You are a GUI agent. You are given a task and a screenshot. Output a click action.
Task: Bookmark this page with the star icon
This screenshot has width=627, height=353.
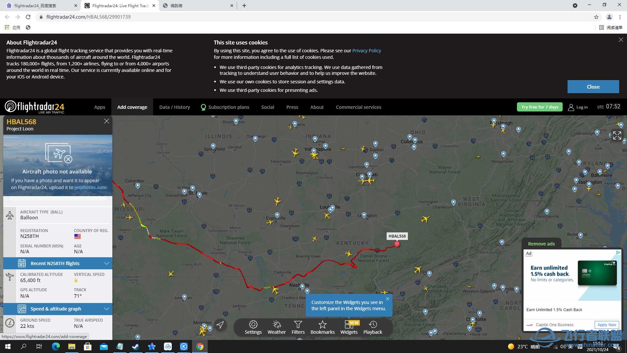tap(596, 17)
